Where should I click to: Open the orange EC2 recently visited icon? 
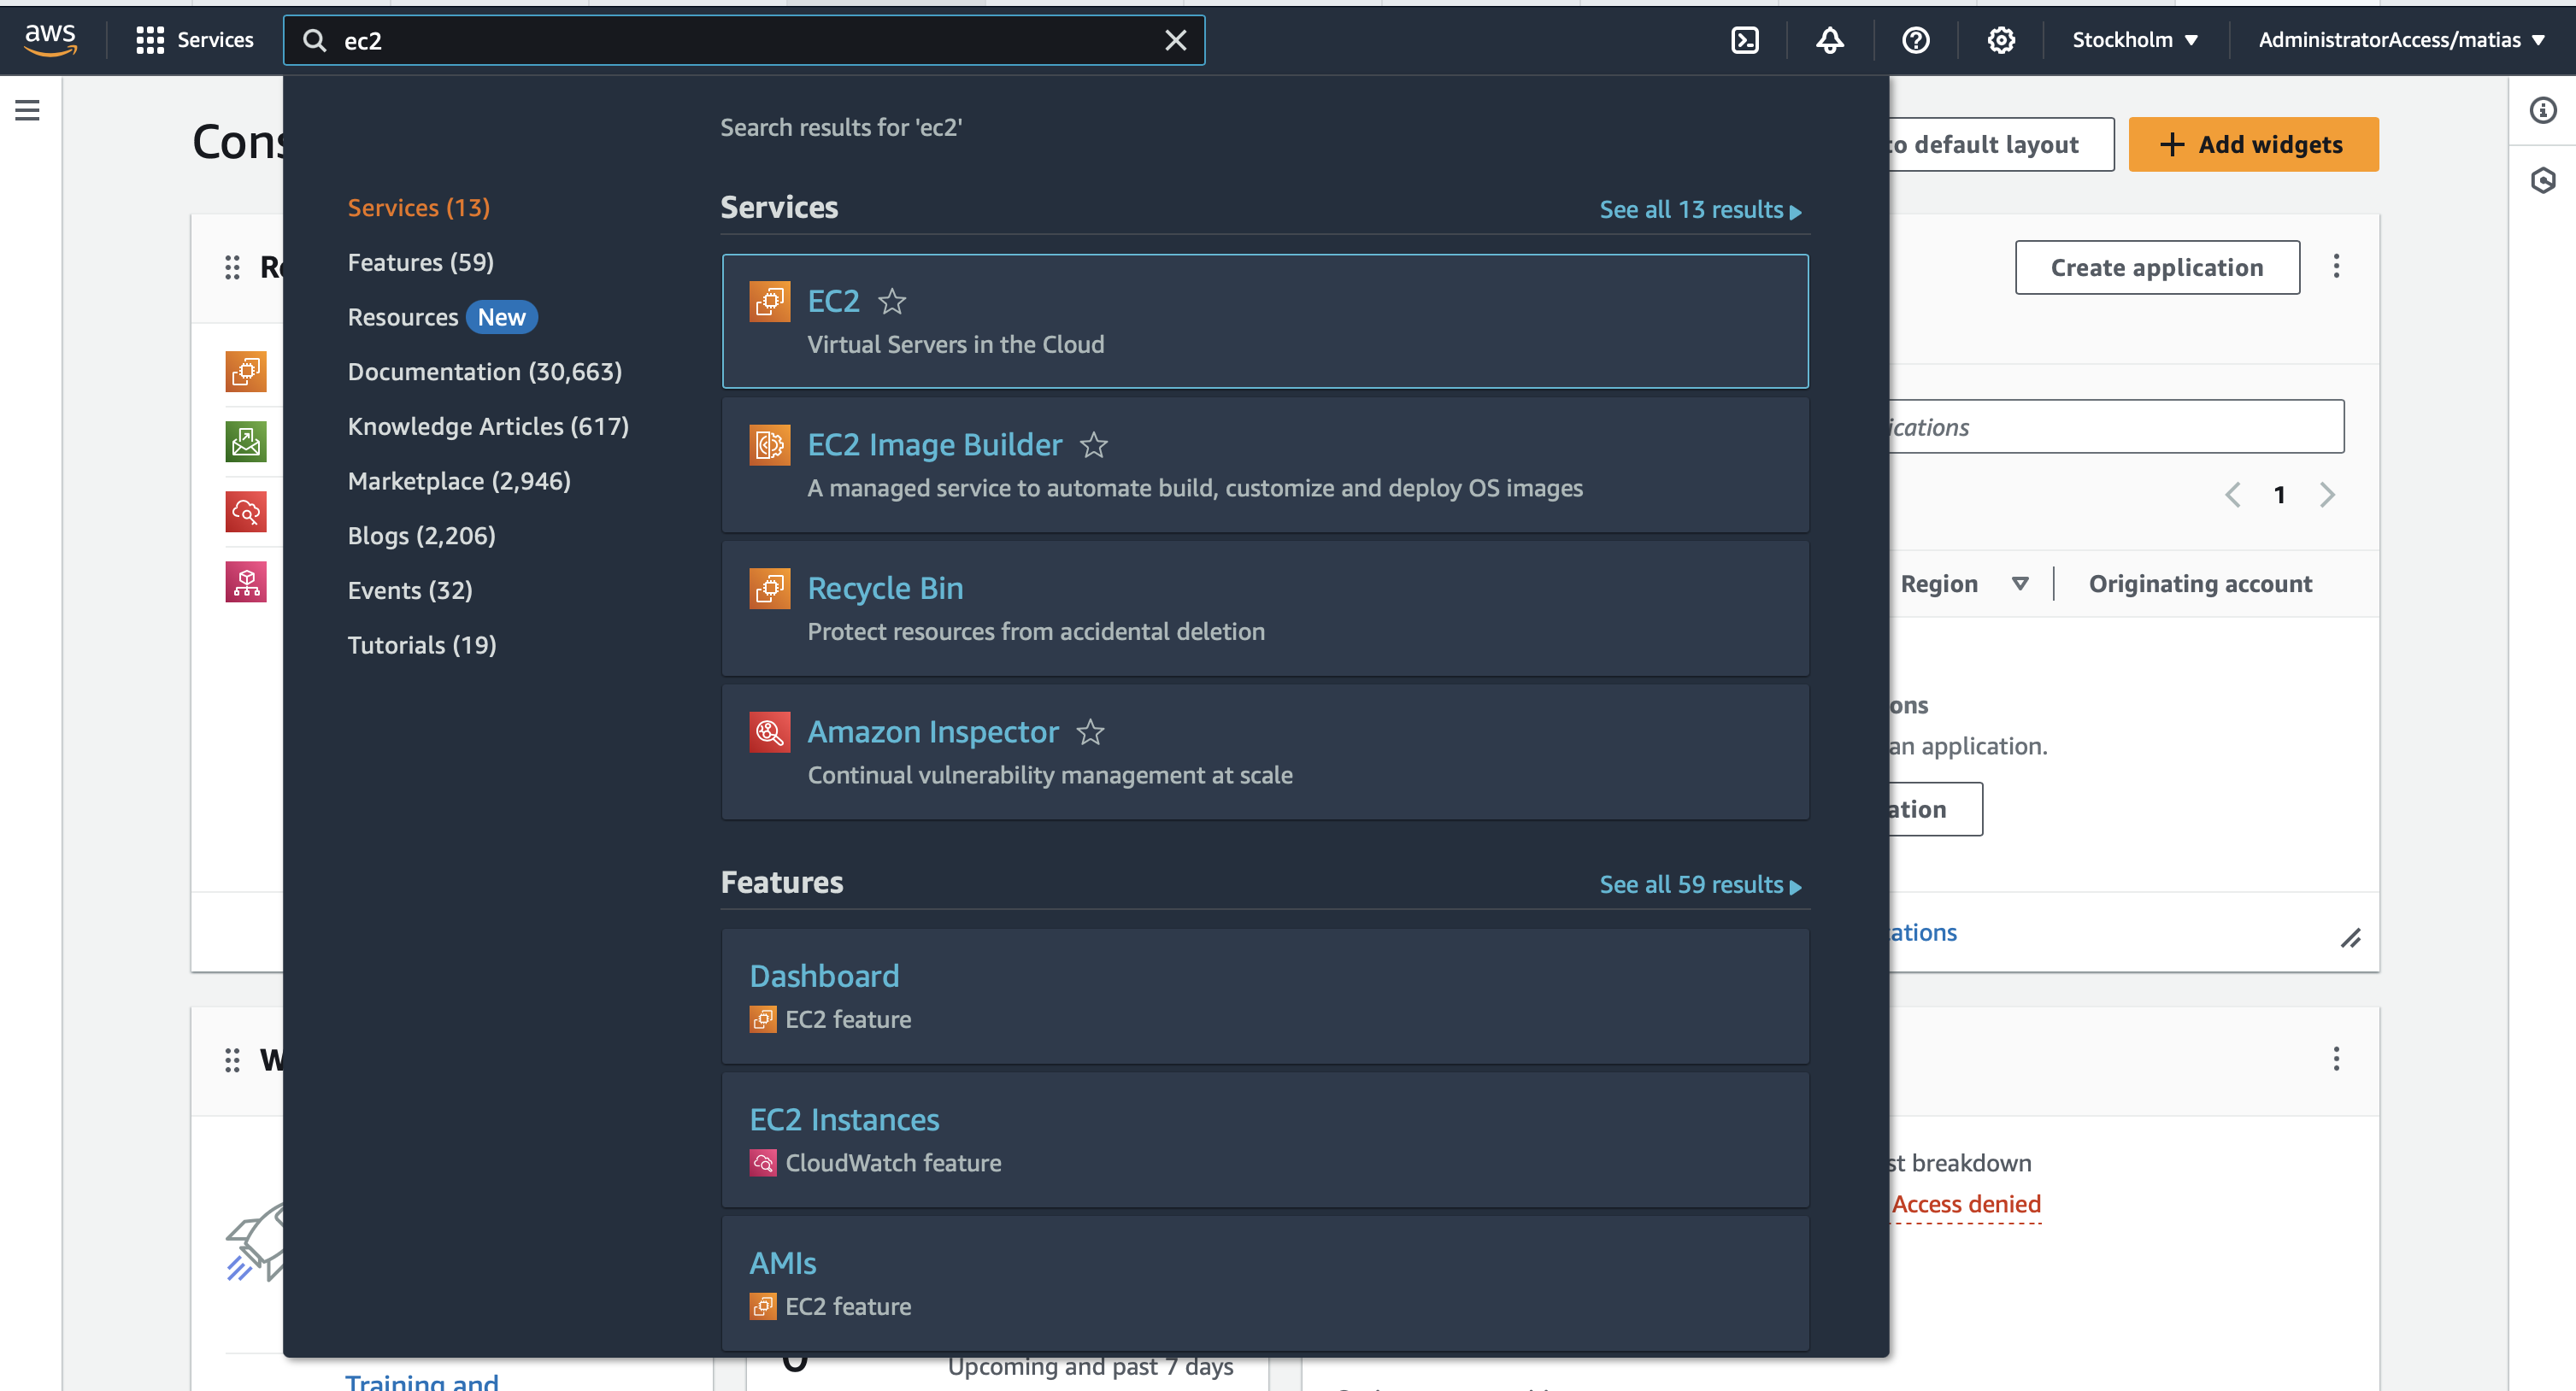click(246, 372)
